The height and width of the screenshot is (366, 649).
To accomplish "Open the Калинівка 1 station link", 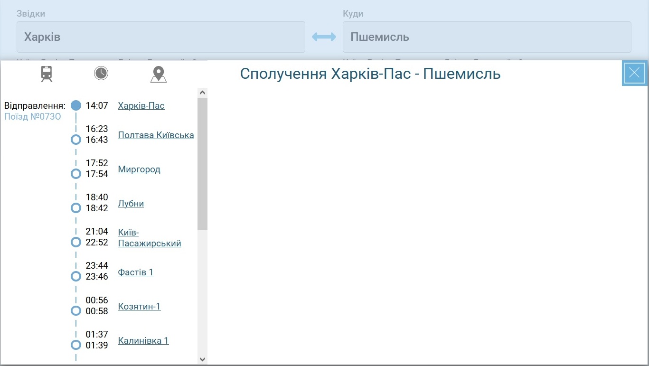I will point(143,340).
